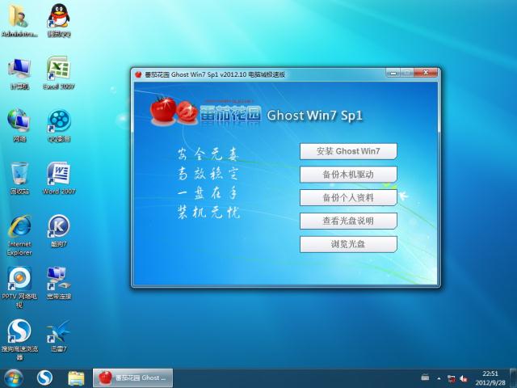Select the Network desktop icon
The image size is (517, 388).
tap(19, 125)
